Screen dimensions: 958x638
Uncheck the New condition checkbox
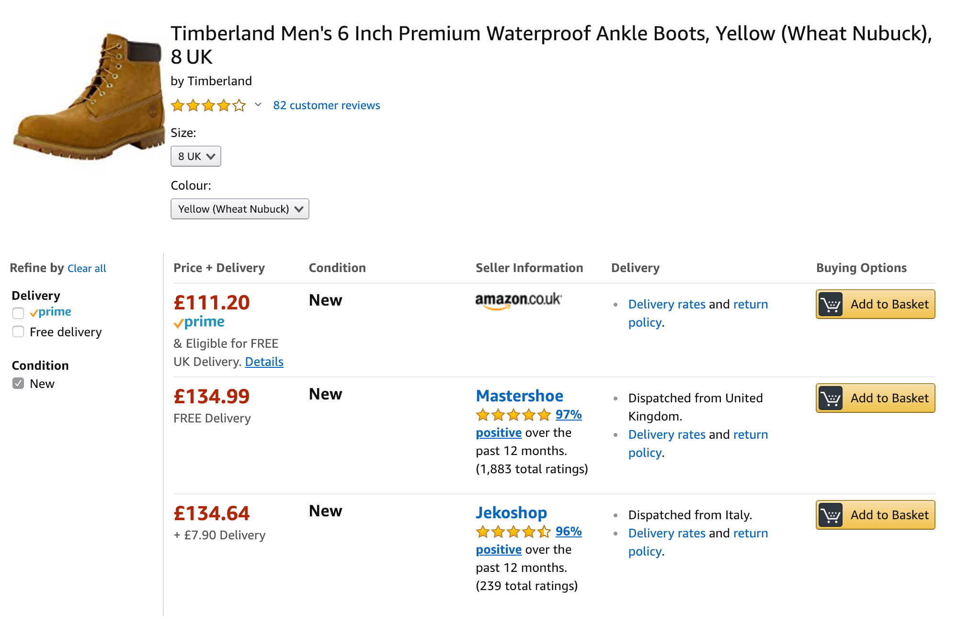[18, 384]
